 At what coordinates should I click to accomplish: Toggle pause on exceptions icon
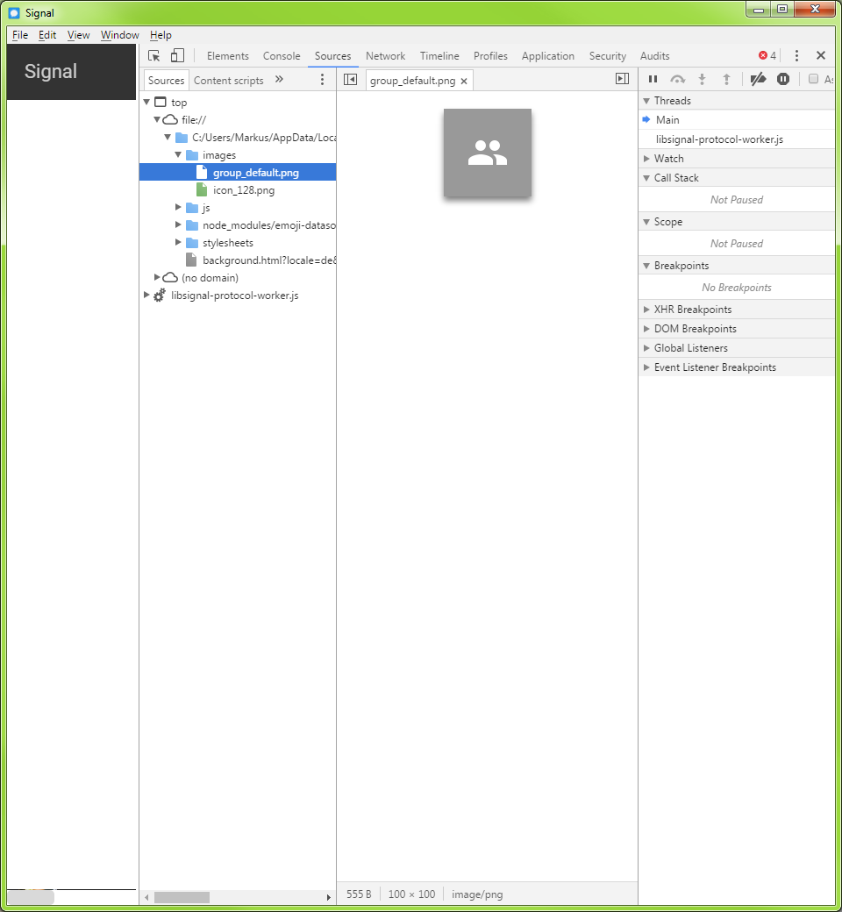pos(783,79)
